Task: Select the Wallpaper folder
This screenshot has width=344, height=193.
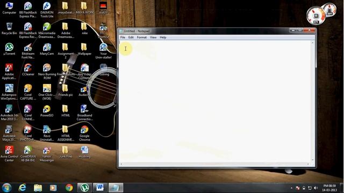Action: tap(84, 49)
